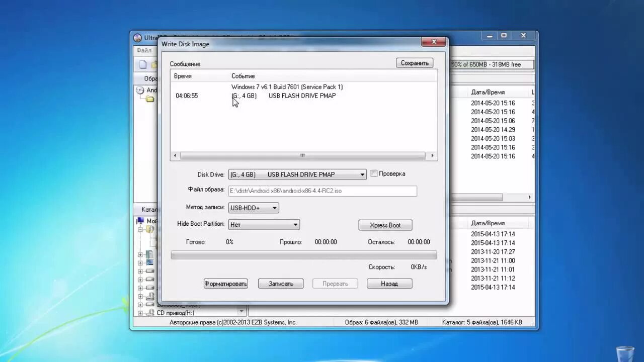Click the Файл образа path field

[323, 191]
